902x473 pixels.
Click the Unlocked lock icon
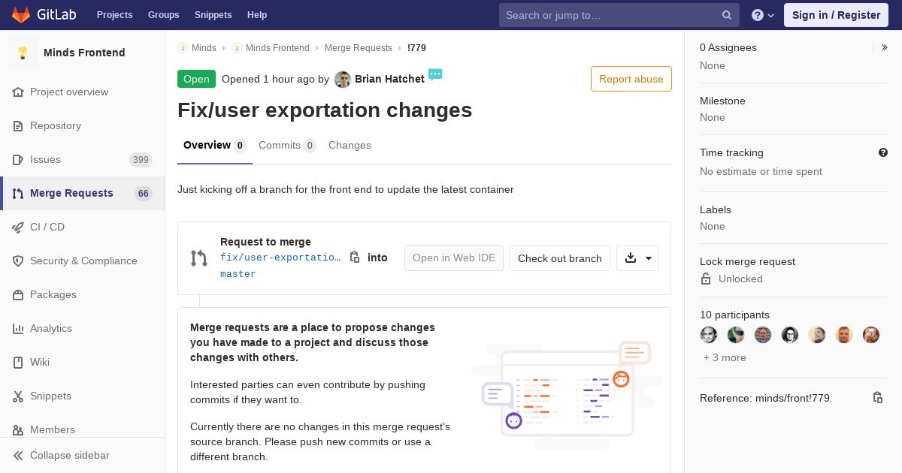click(x=706, y=279)
